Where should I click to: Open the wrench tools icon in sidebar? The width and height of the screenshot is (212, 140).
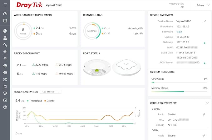coord(5,45)
